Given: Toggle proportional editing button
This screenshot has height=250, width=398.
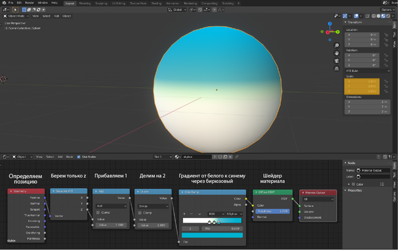Looking at the screenshot, I should click(x=214, y=10).
